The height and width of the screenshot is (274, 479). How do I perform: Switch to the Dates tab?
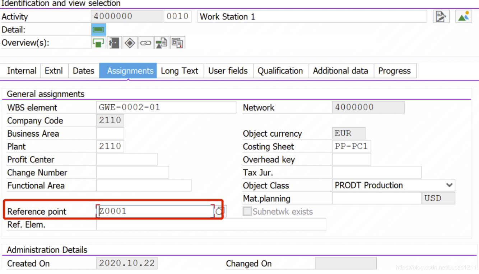pyautogui.click(x=83, y=71)
